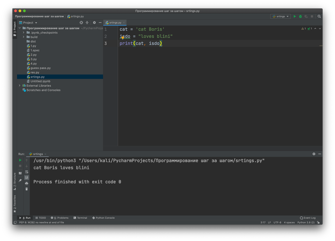335x241 pixels.
Task: Close the srtings.py editor tab
Action: pos(124,23)
